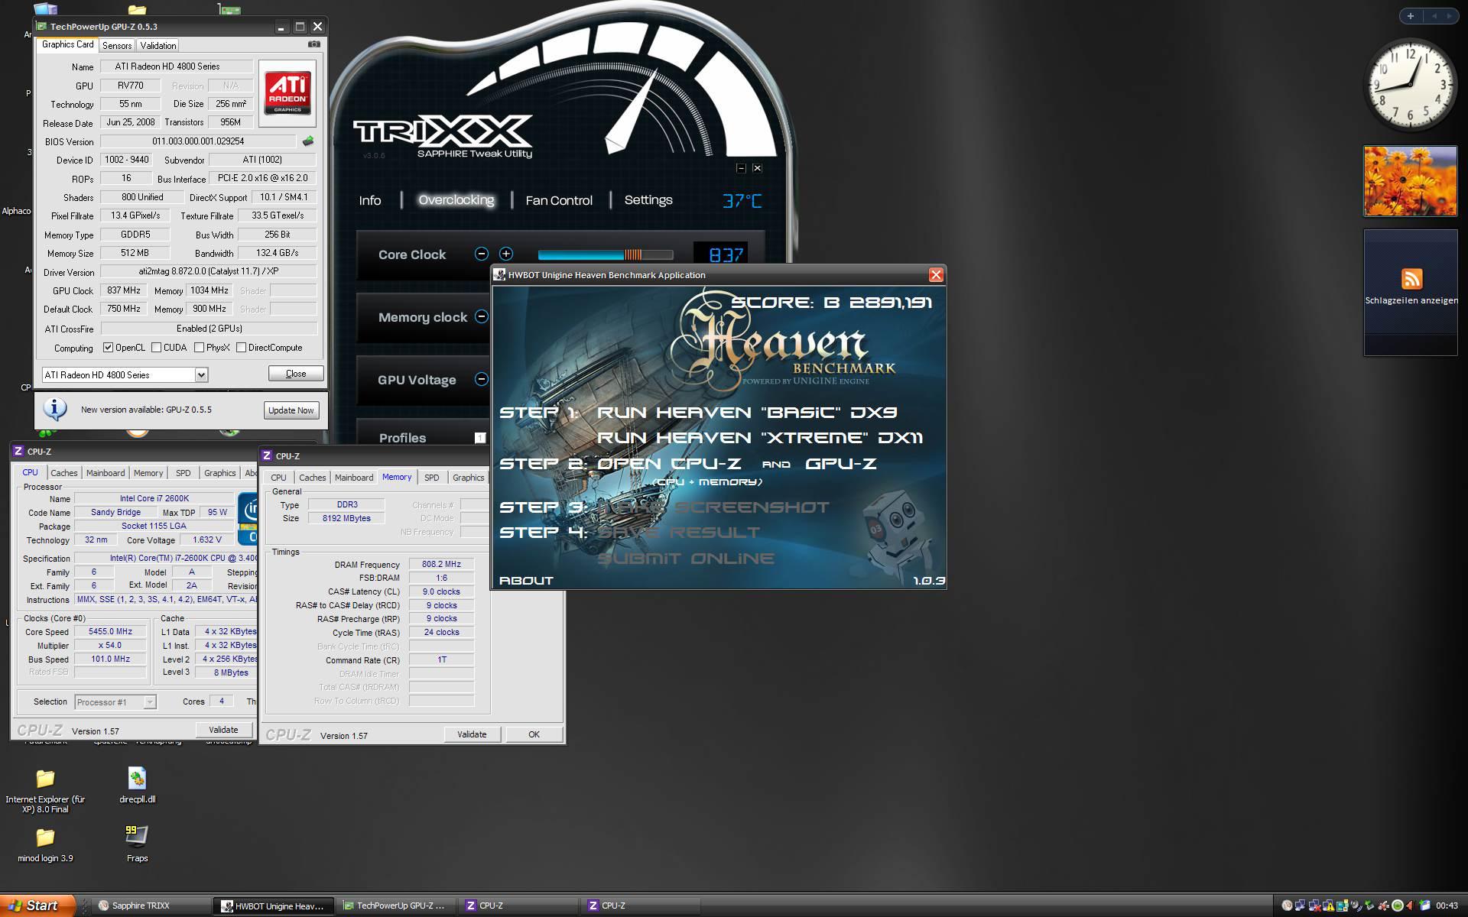Switch to the Validation tab in GPU-Z
1468x917 pixels.
pyautogui.click(x=158, y=46)
